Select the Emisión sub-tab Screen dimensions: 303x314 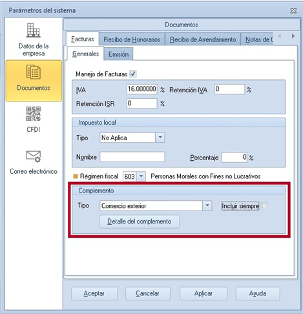point(118,54)
